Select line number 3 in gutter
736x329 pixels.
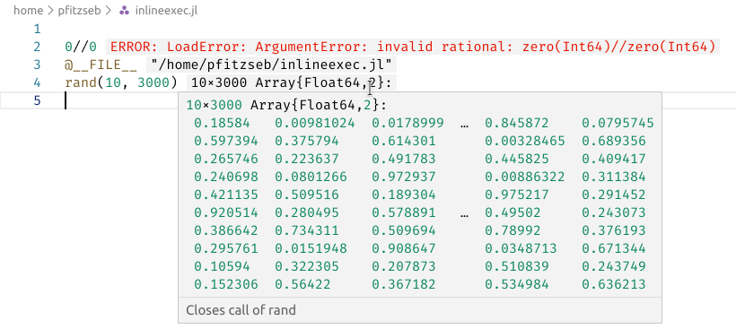point(37,65)
